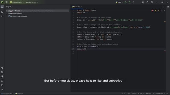Open Python 3.9 interpreter selector
The height and width of the screenshot is (95, 170).
155,93
